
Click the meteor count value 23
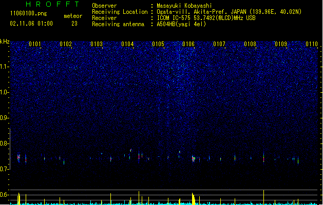[x=74, y=24]
